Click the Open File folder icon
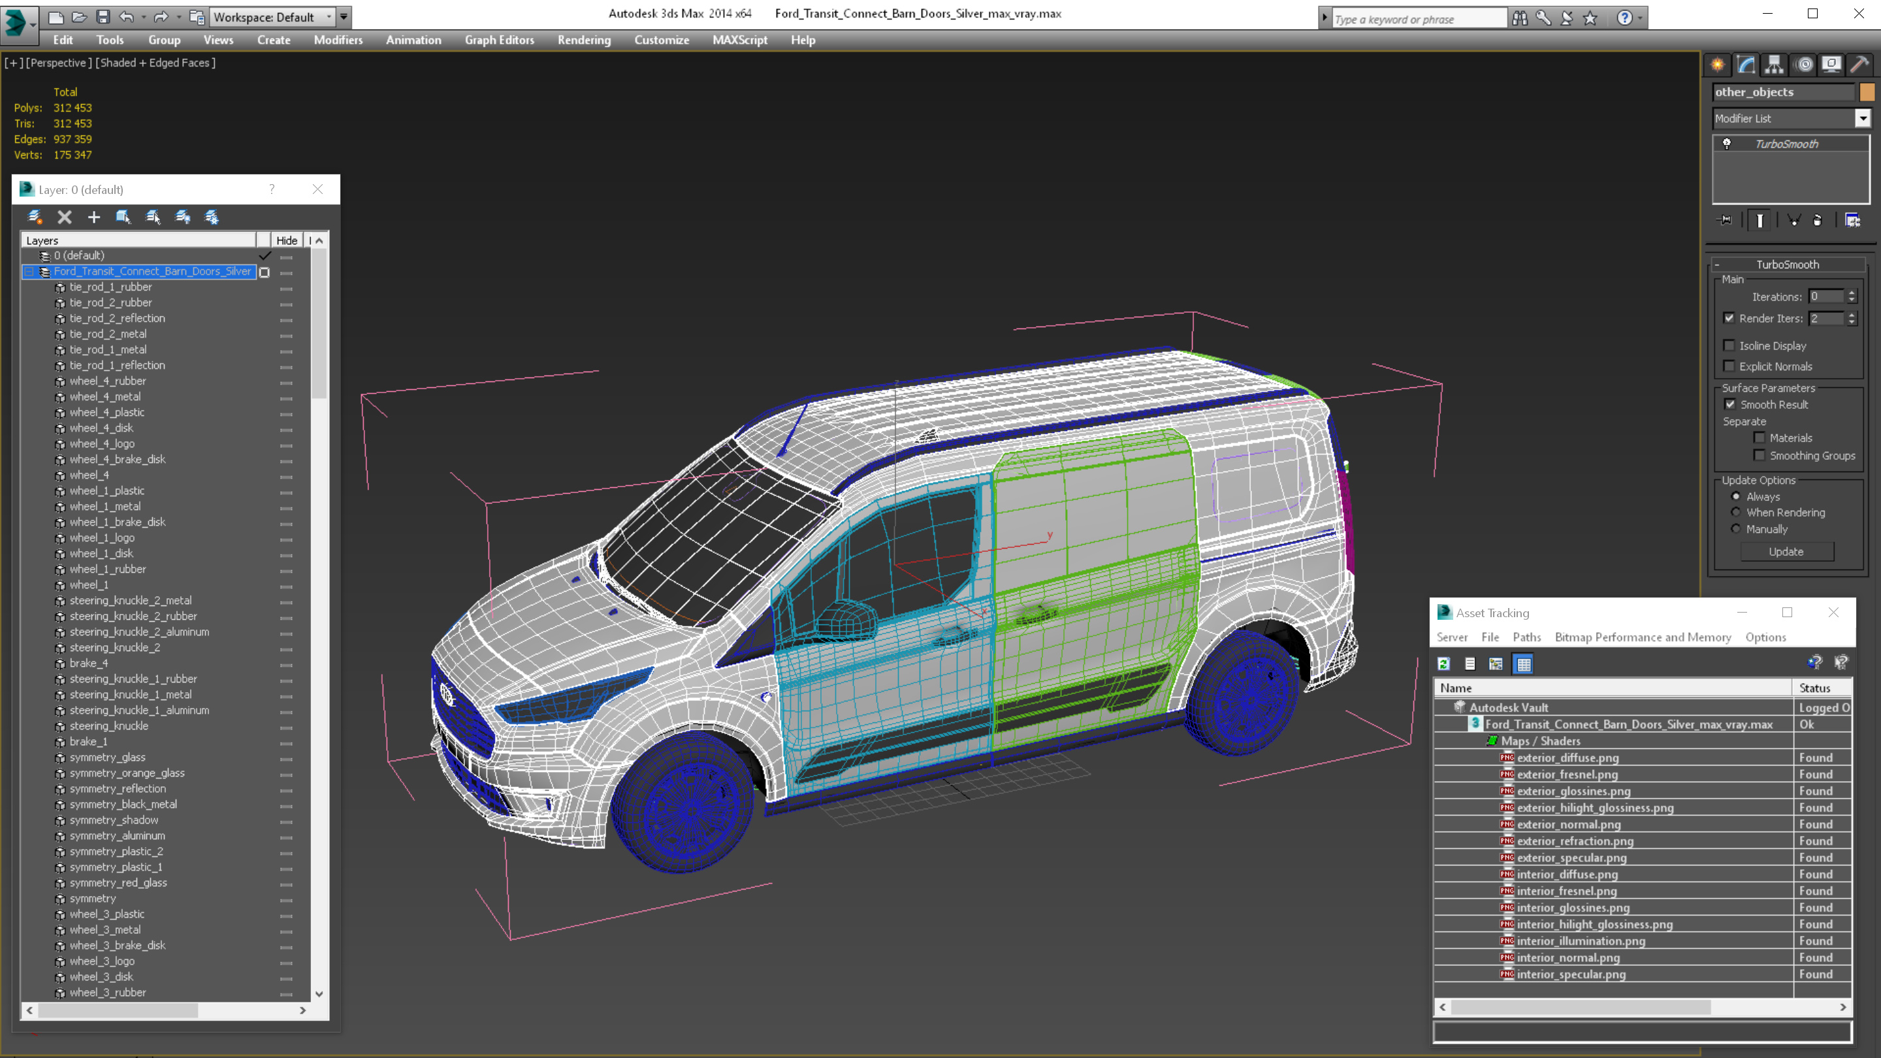The image size is (1881, 1058). pyautogui.click(x=79, y=17)
